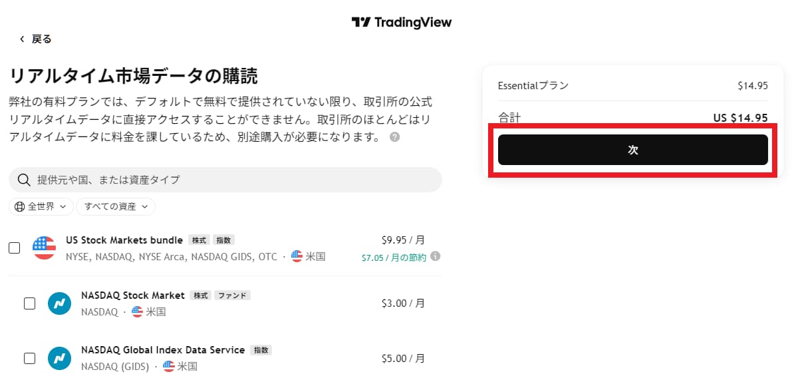Viewport: 794px width, 390px height.
Task: Check the NASDAQ Stock Market checkbox
Action: click(x=30, y=303)
